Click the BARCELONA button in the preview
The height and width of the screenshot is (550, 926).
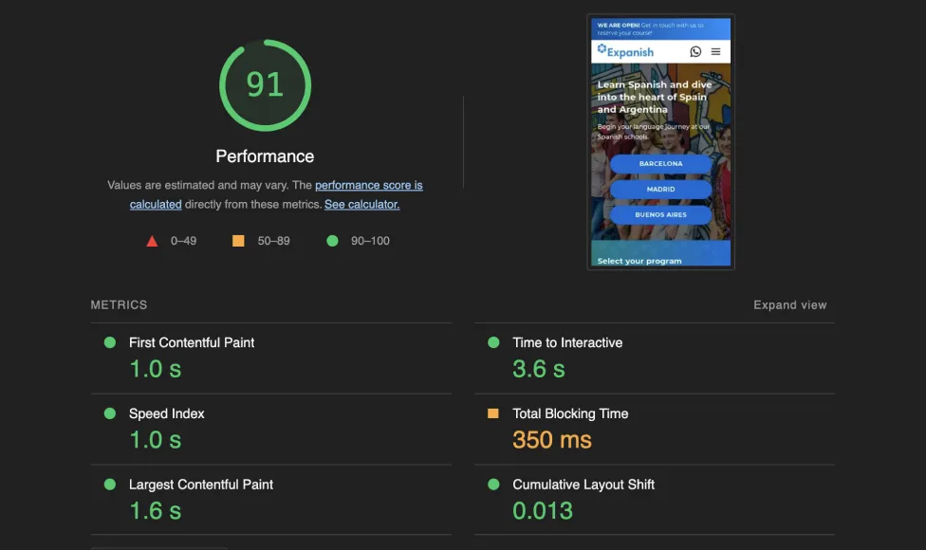coord(660,164)
